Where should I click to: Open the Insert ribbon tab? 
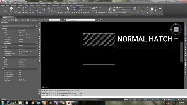[x=8, y=5]
